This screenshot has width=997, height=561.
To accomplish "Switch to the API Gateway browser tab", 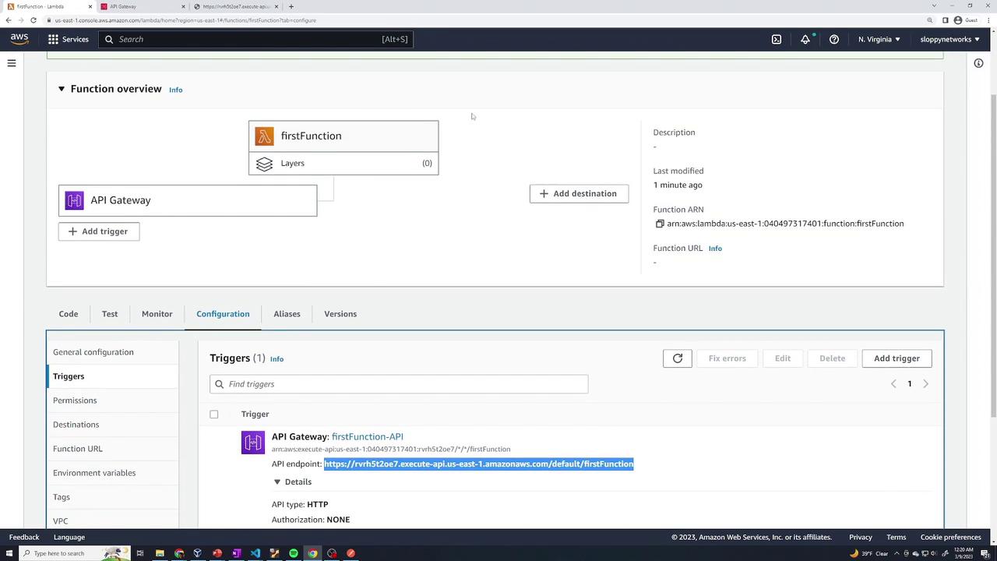I will click(143, 6).
